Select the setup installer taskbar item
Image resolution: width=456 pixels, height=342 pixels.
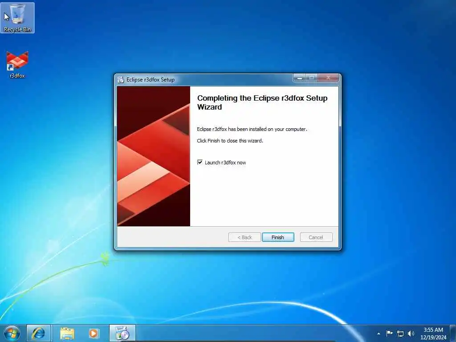[x=122, y=333]
